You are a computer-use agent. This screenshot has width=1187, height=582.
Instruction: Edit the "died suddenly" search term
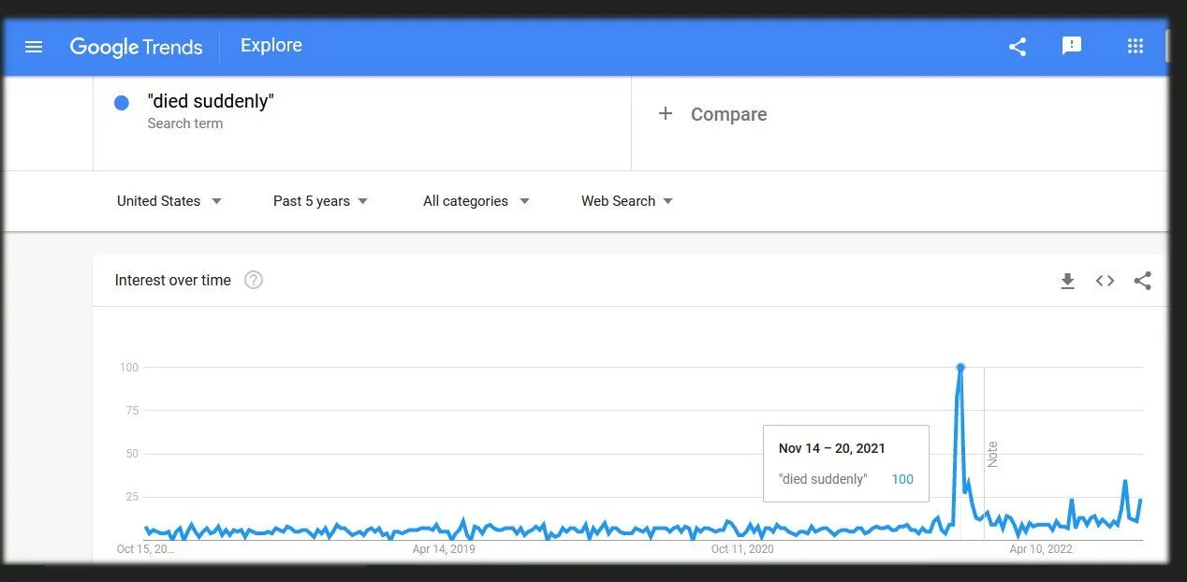click(x=211, y=102)
